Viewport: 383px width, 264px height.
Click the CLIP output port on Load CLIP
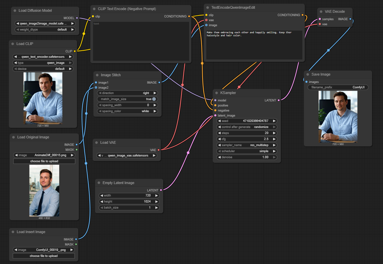pos(75,51)
